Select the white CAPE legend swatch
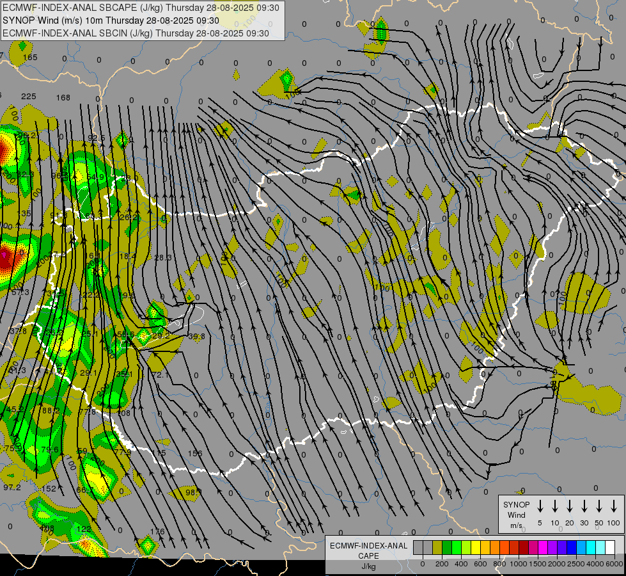 click(609, 547)
